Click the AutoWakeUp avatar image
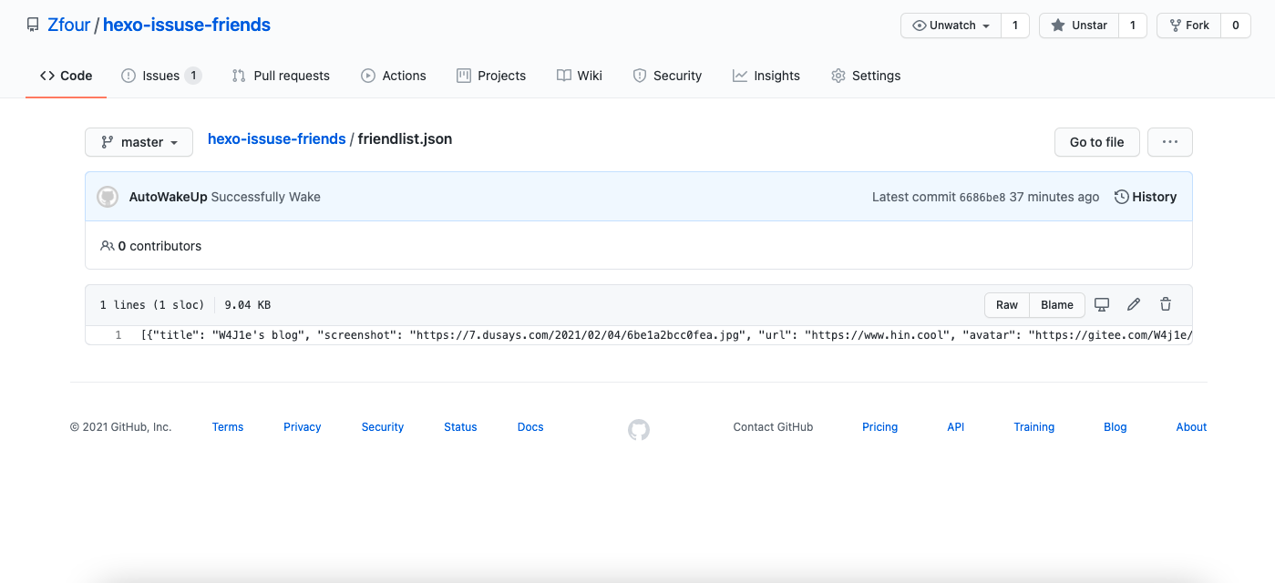The image size is (1275, 583). pyautogui.click(x=108, y=197)
